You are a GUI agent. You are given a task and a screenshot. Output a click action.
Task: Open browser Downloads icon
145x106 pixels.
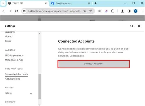pos(122,11)
